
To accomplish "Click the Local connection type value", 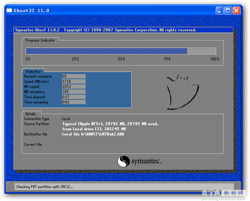I will pyautogui.click(x=66, y=119).
